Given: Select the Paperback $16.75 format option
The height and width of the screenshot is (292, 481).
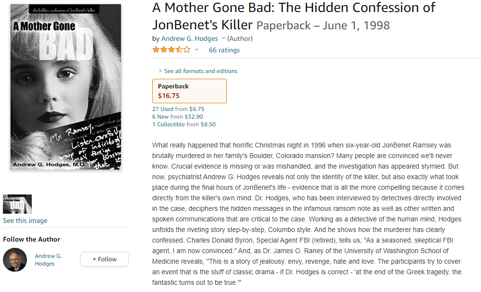Looking at the screenshot, I should point(189,91).
